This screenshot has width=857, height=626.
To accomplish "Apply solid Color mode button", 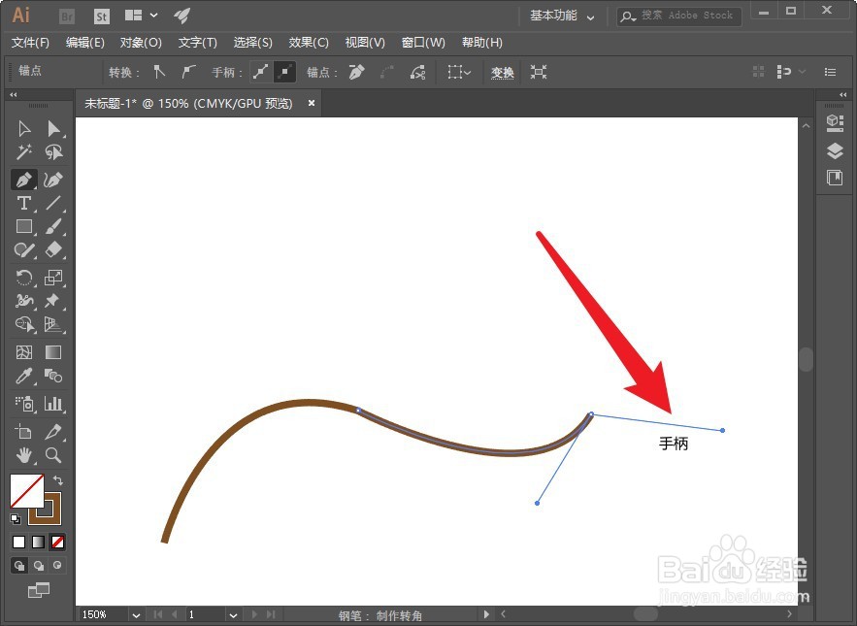I will click(19, 542).
